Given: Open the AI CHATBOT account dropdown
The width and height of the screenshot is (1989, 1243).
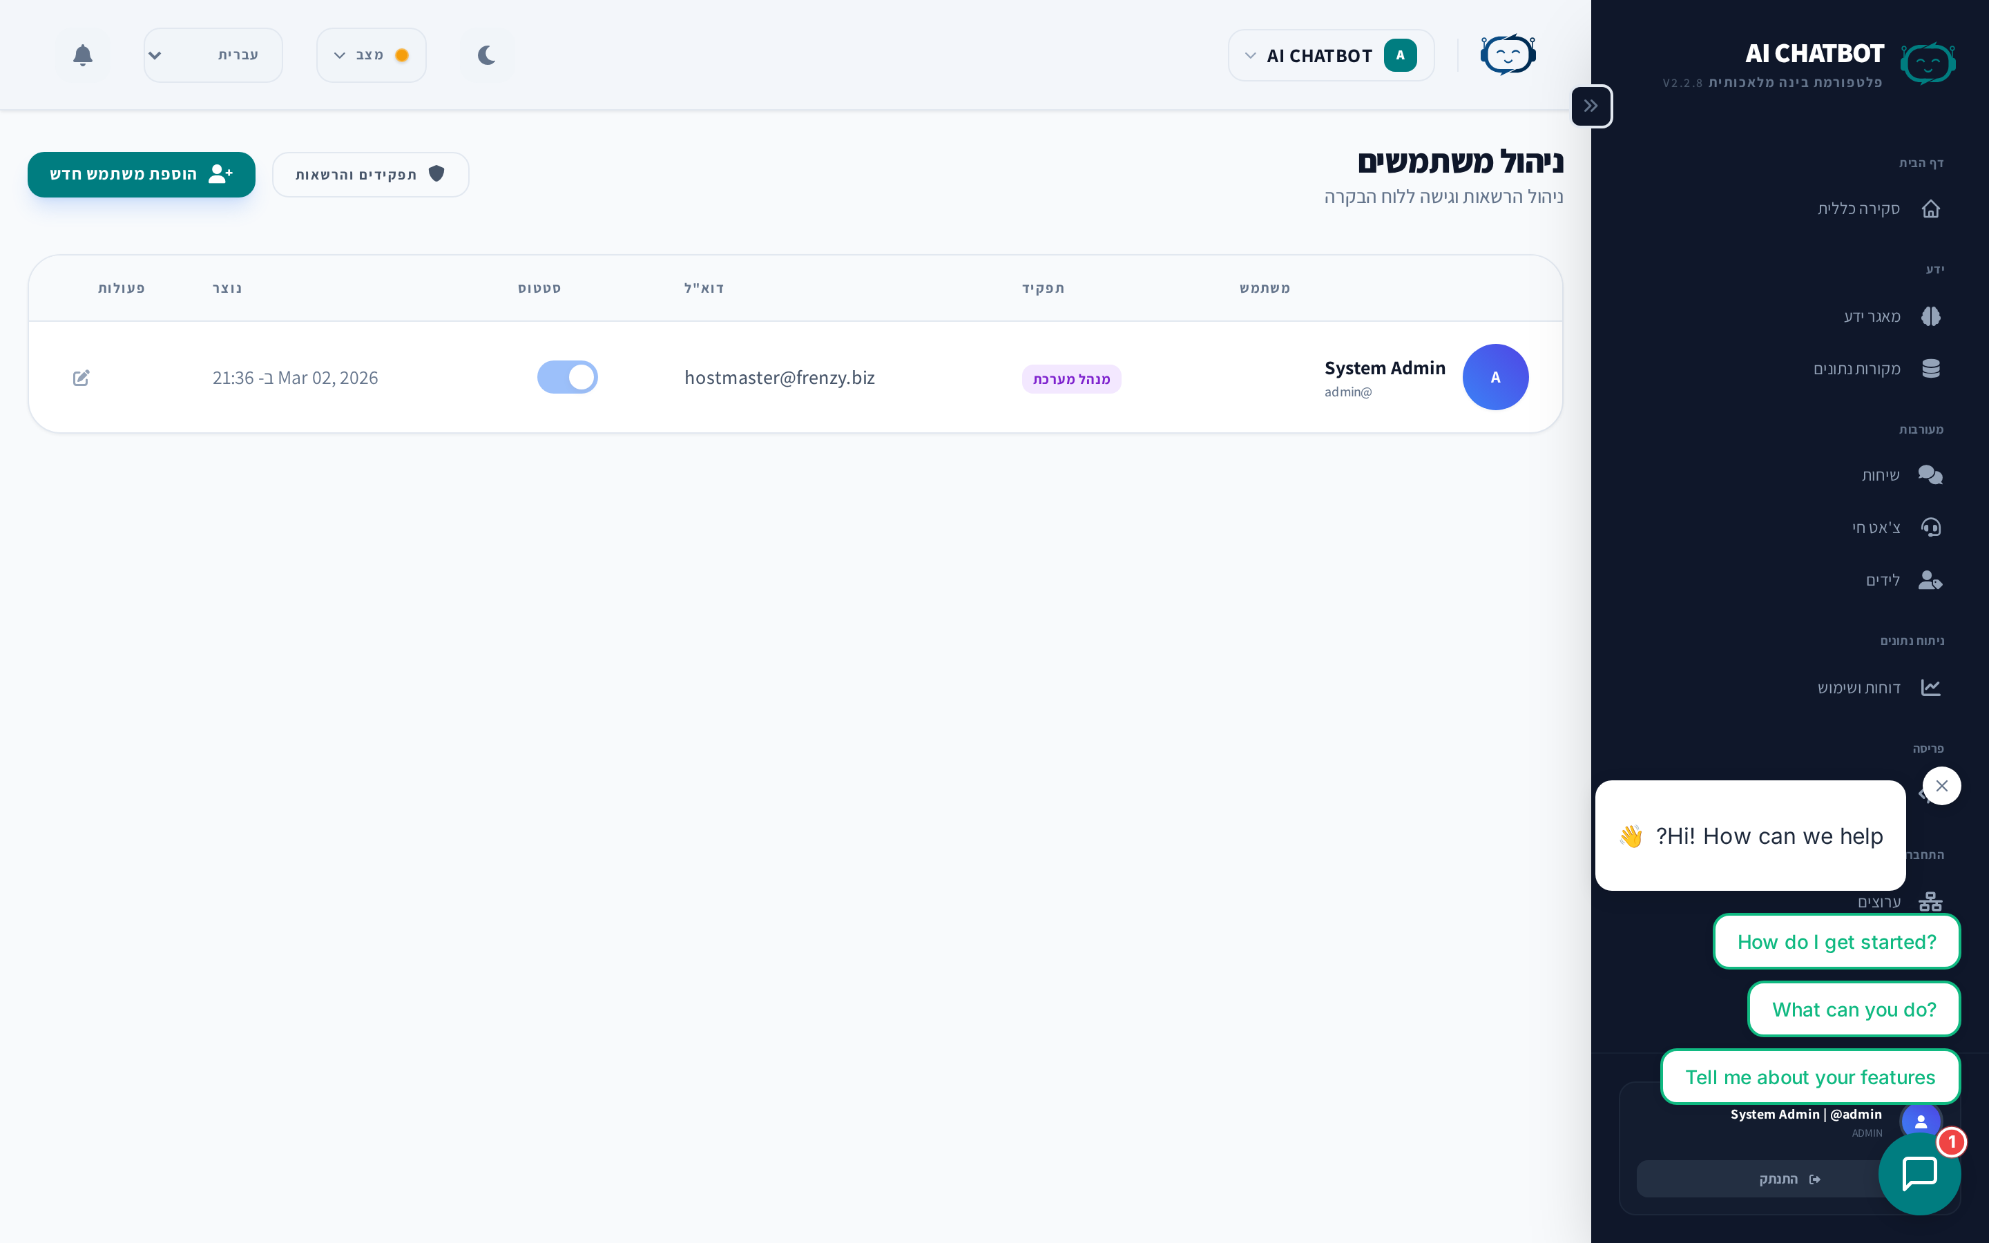Looking at the screenshot, I should pyautogui.click(x=1331, y=56).
